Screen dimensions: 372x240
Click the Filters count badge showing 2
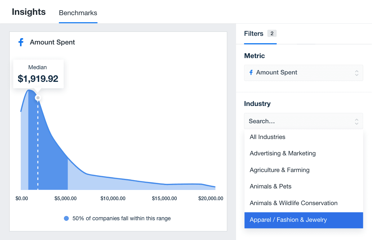point(272,33)
